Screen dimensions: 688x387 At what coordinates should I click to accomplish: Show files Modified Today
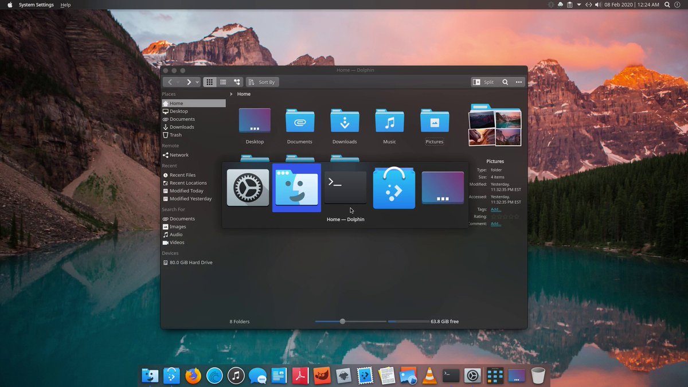tap(193, 191)
